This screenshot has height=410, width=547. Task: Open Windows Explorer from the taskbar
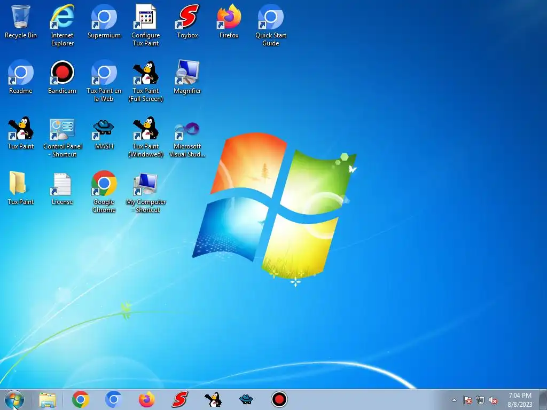(x=48, y=399)
